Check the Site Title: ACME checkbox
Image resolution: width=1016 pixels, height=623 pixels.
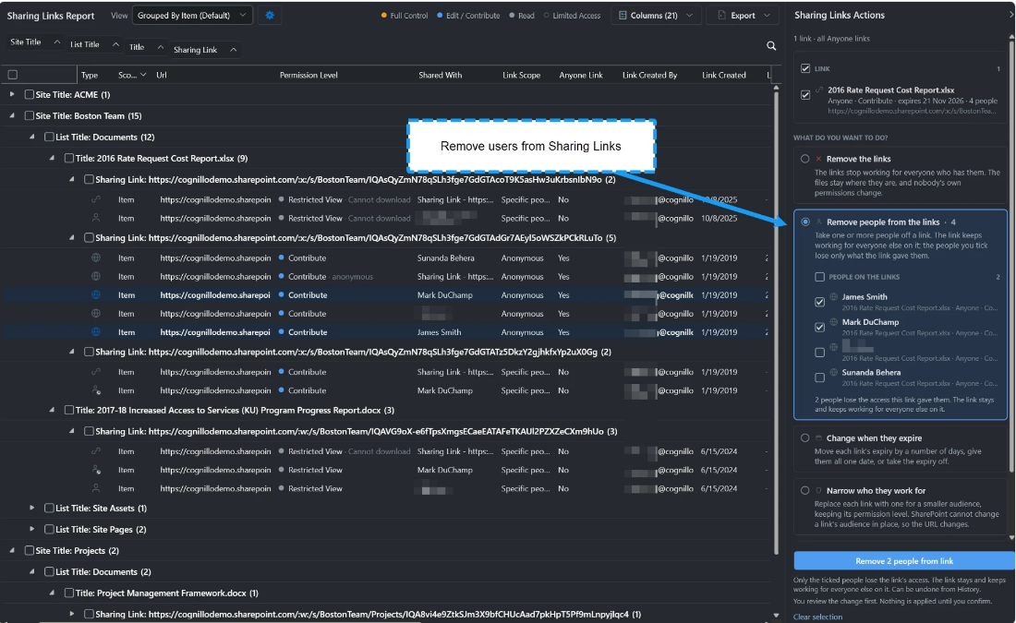coord(30,94)
